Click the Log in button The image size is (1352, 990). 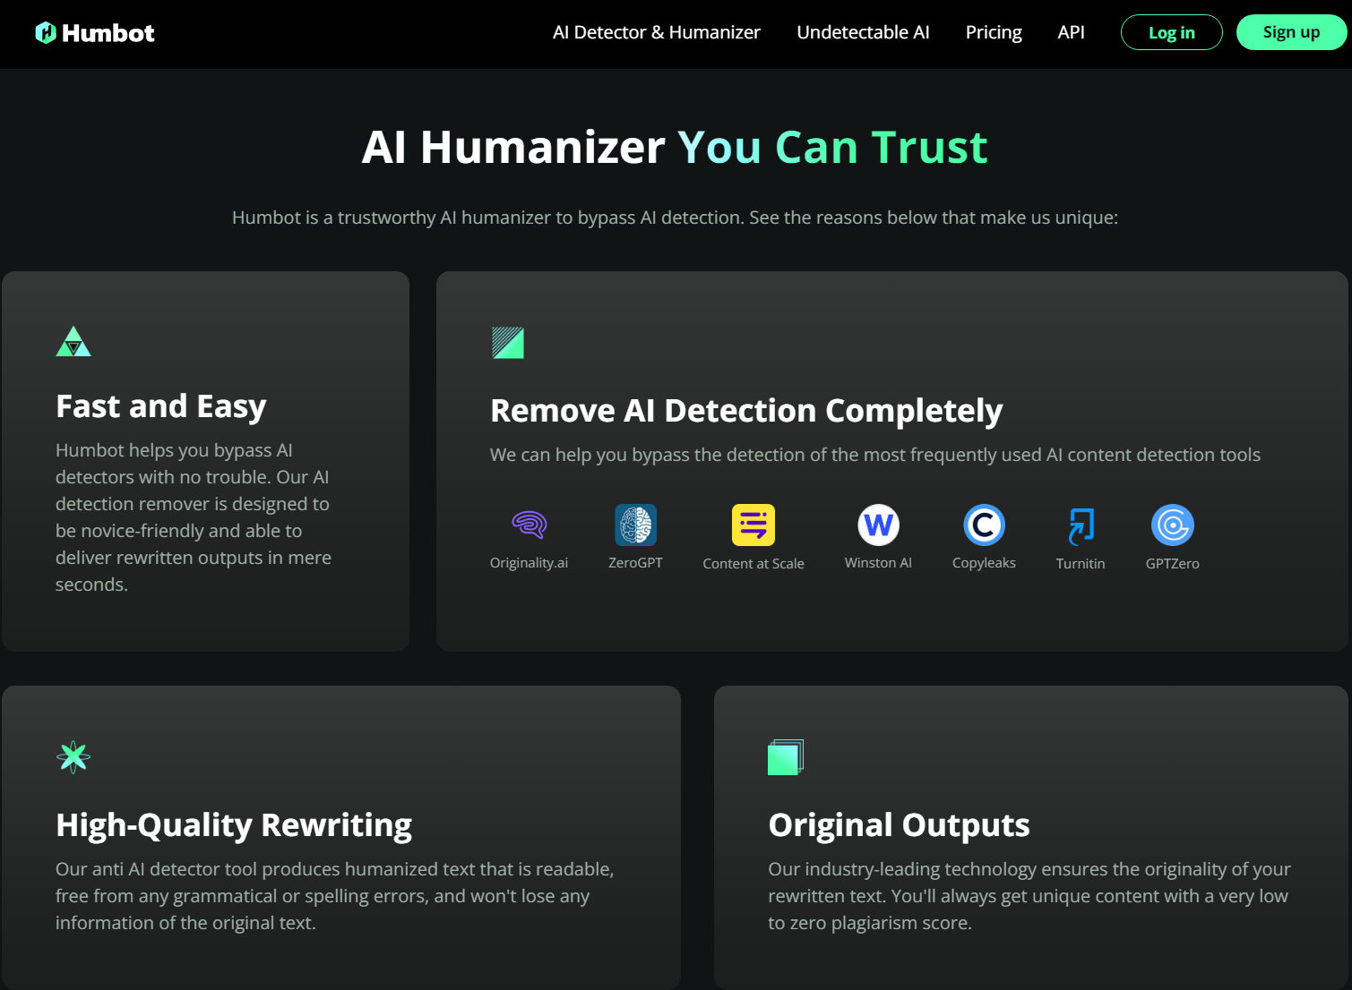1172,32
